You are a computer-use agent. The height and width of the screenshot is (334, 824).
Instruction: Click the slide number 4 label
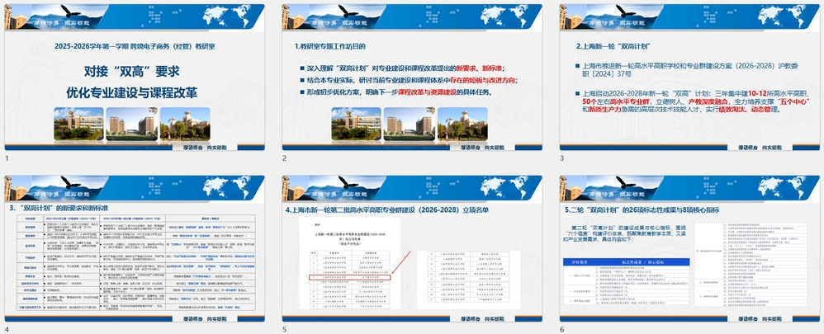(x=7, y=329)
